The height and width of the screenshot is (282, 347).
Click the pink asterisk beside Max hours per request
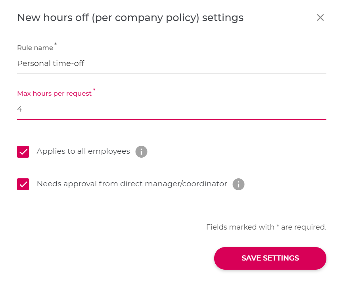click(x=94, y=90)
